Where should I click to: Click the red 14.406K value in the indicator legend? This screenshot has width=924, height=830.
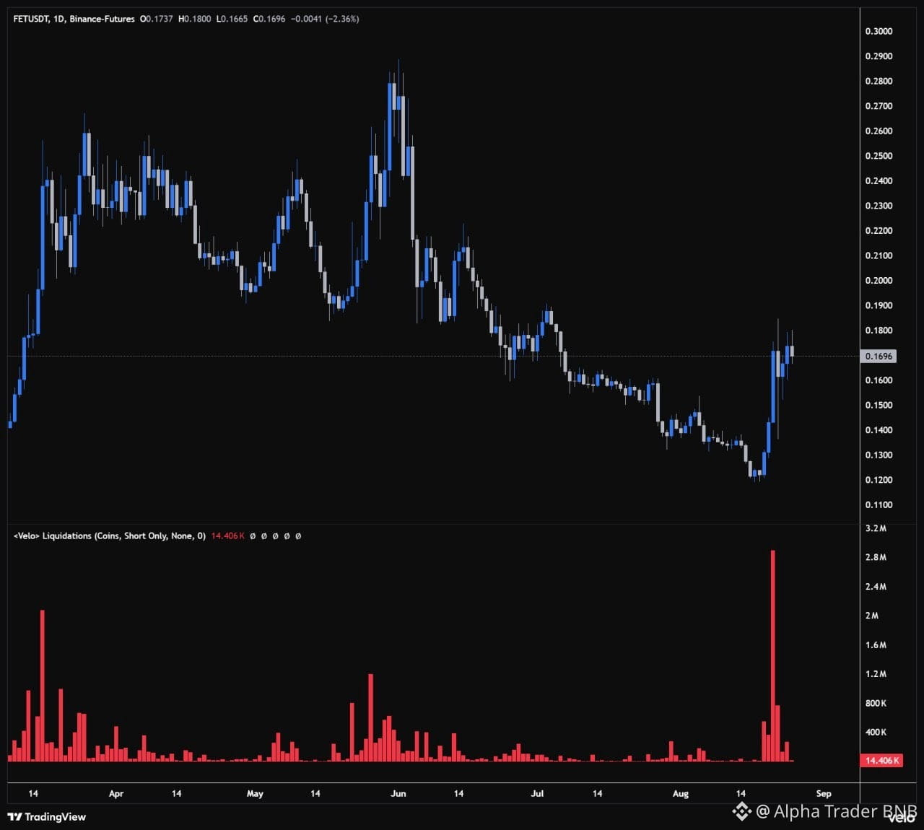point(227,536)
